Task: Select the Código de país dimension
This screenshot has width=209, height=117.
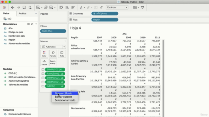Action: tap(16, 32)
